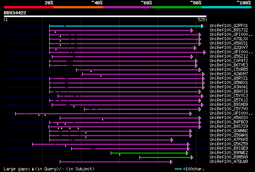Screen dimensions: 255x172
Task: Click the green arrowhead ending the B9MWE2 alignment
Action: click(x=187, y=153)
